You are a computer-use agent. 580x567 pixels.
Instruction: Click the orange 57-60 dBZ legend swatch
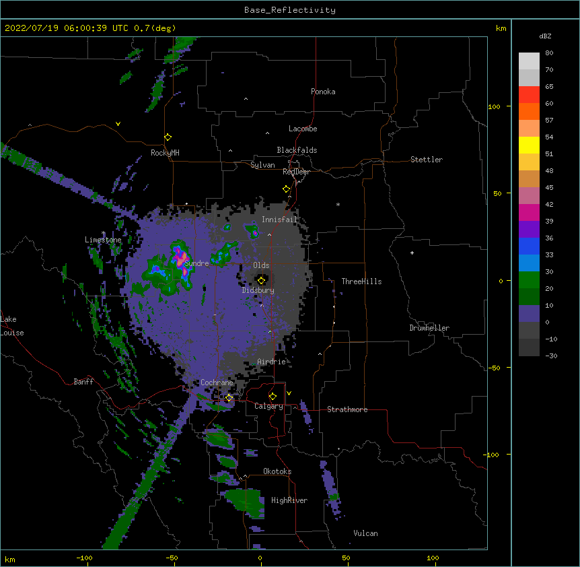click(529, 111)
